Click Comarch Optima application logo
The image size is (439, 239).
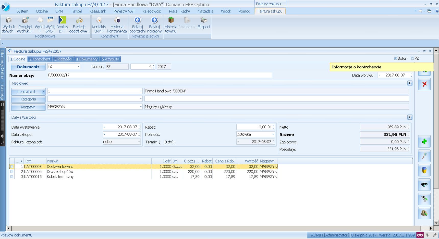(x=6, y=7)
